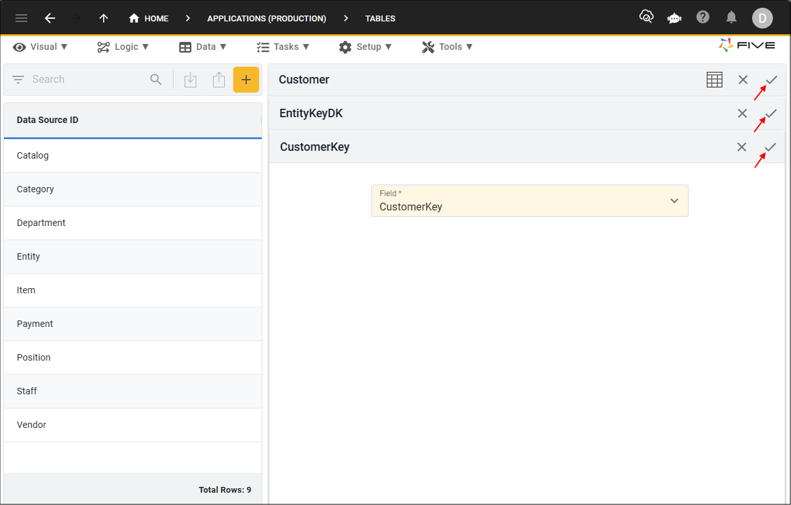This screenshot has height=505, width=791.
Task: Save EntityKeyDK with the checkmark
Action: (x=771, y=113)
